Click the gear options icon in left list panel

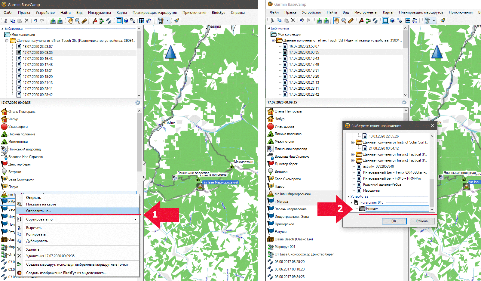(x=138, y=103)
